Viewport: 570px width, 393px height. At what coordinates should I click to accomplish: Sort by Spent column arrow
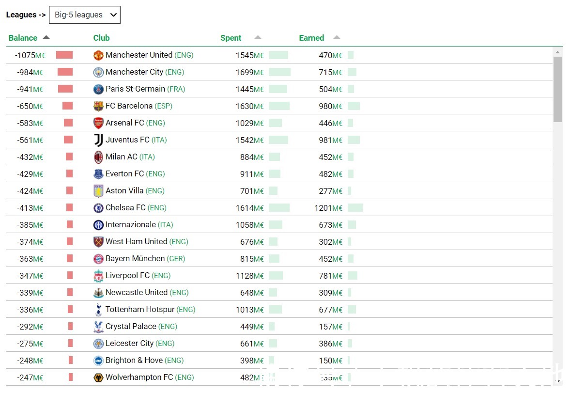[258, 37]
